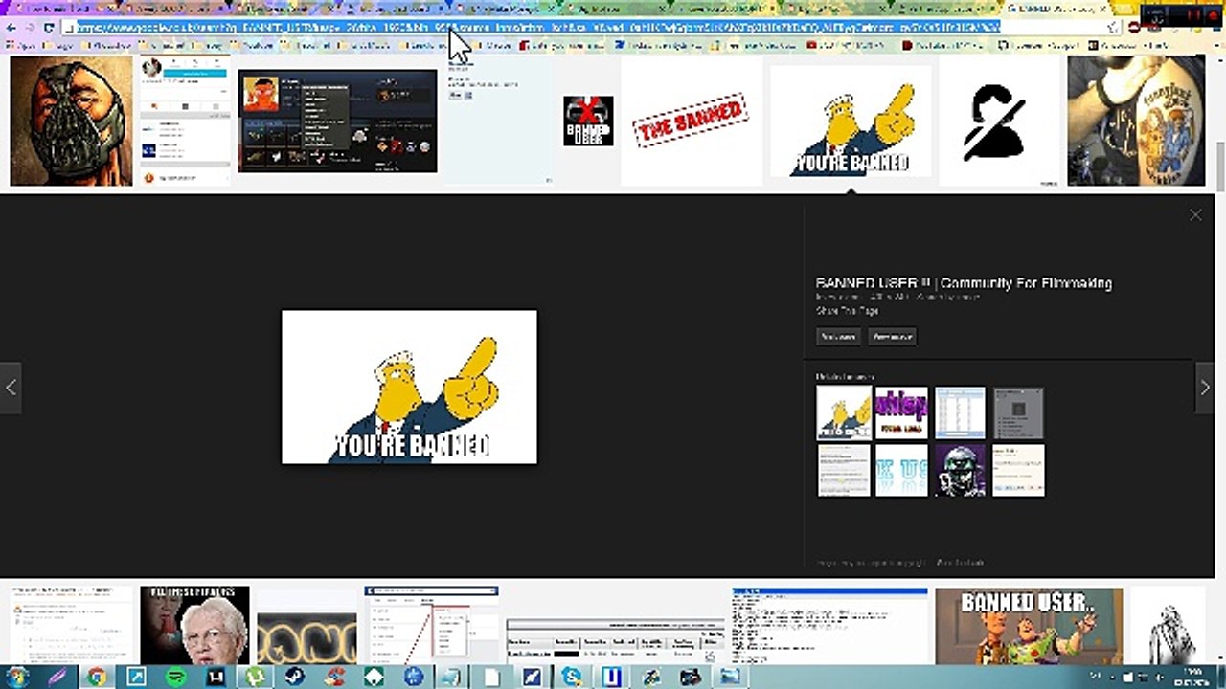Open the white U-on-blue taskbar icon

(x=611, y=677)
